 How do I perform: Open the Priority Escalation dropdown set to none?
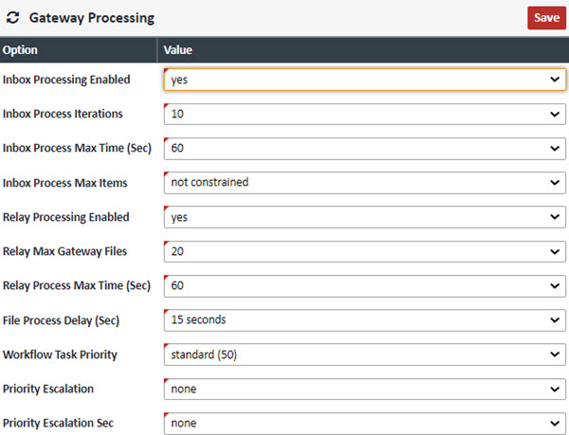[365, 389]
